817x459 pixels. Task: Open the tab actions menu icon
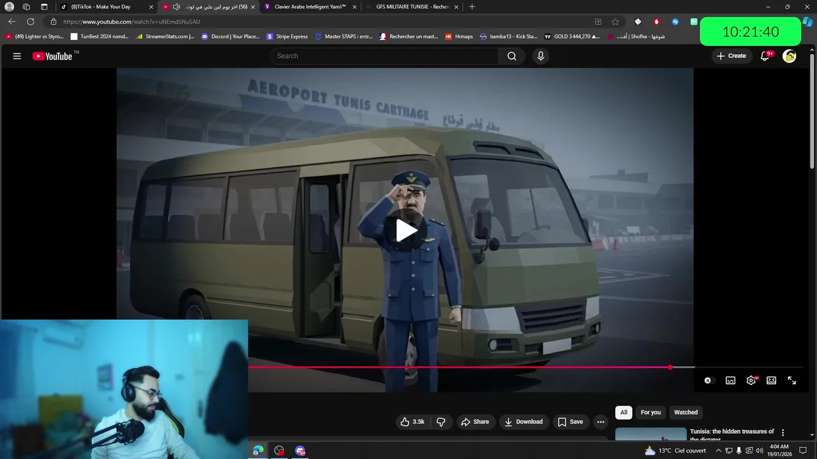tap(44, 7)
